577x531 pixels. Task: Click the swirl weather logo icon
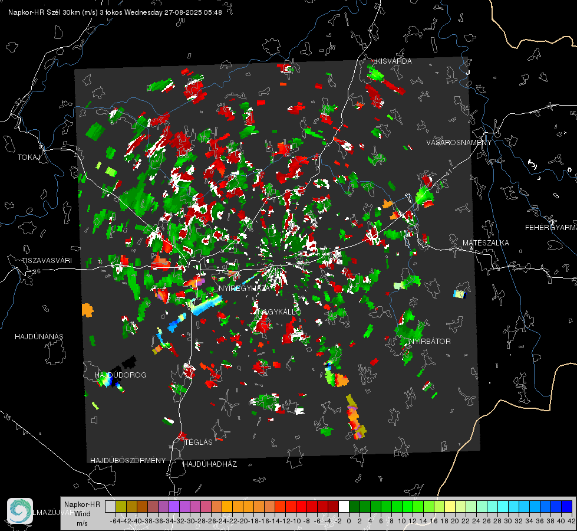[20, 511]
